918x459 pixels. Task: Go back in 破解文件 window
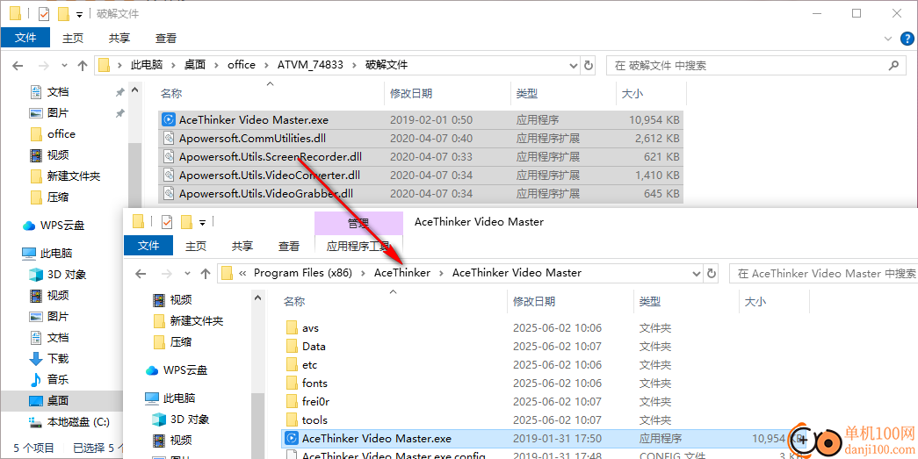18,66
